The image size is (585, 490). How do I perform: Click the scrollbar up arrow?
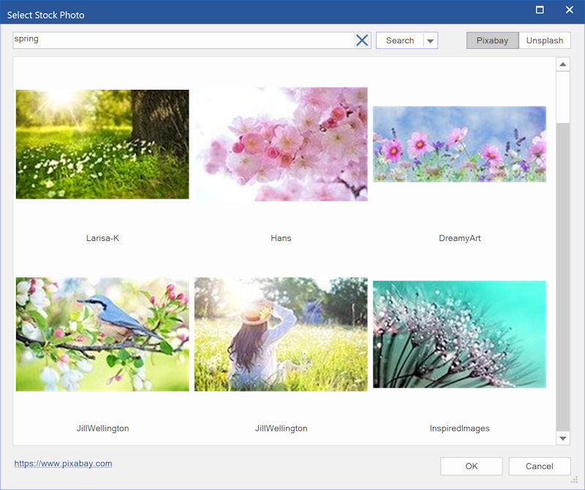tap(562, 64)
